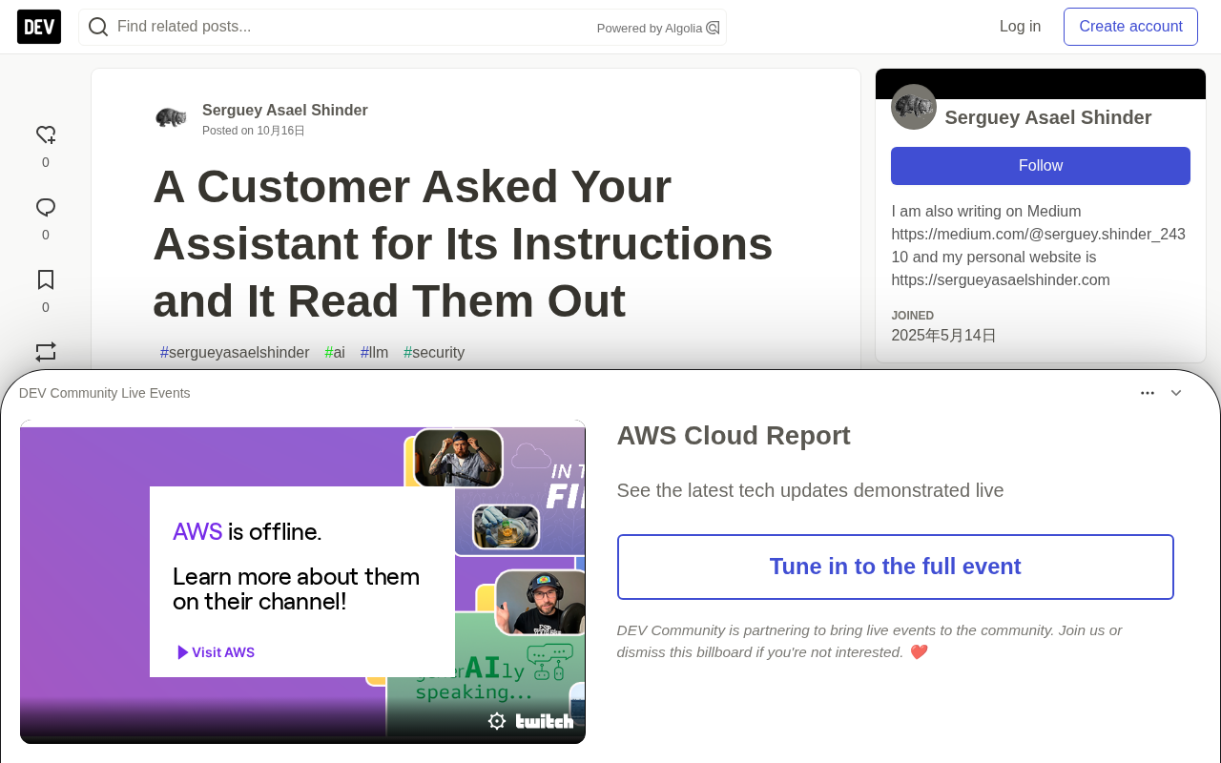Screen dimensions: 1221x763
Task: Open the Twitch player settings gear
Action: pyautogui.click(x=497, y=721)
